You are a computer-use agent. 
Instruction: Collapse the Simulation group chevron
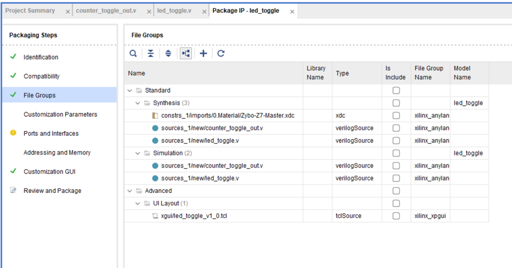tap(138, 153)
